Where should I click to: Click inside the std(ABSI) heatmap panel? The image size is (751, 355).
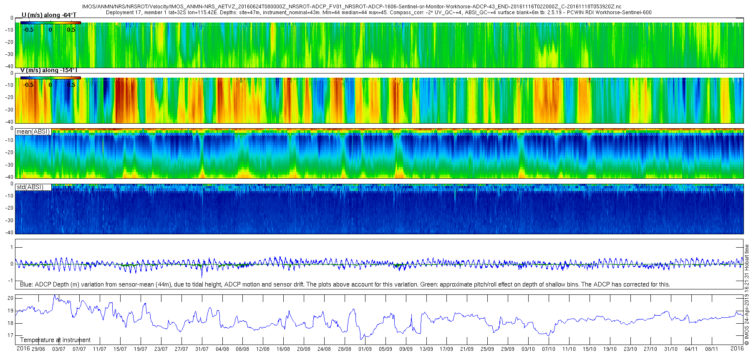[x=379, y=209]
